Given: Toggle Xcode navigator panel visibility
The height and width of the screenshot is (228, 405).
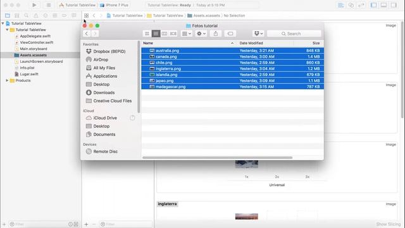Looking at the screenshot, I should click(x=373, y=5).
